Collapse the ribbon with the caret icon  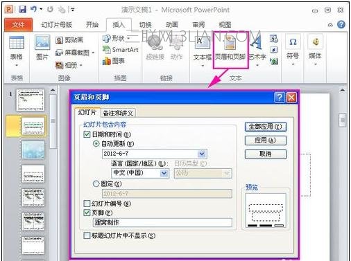[x=330, y=25]
